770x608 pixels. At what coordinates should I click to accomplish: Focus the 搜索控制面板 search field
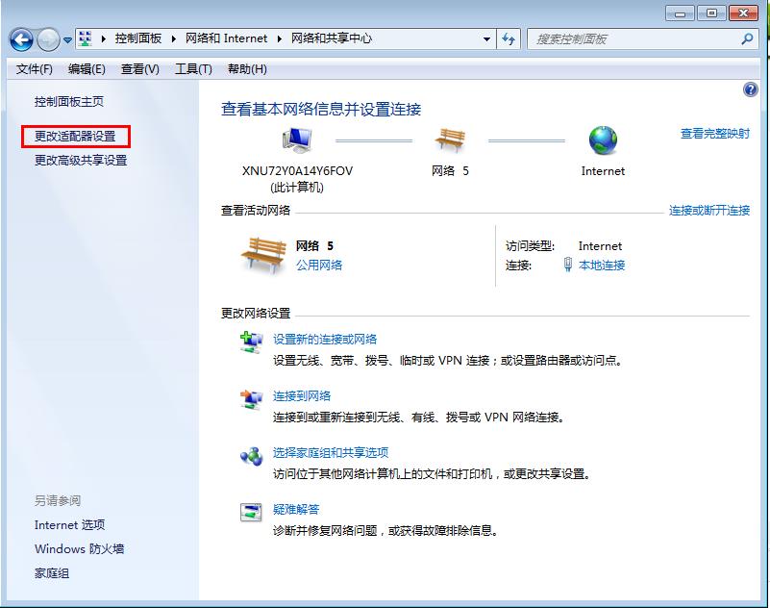coord(635,39)
